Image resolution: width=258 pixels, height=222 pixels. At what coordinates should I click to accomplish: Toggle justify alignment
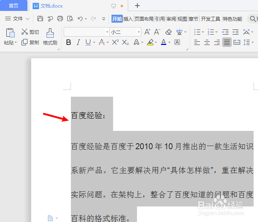click(227, 42)
